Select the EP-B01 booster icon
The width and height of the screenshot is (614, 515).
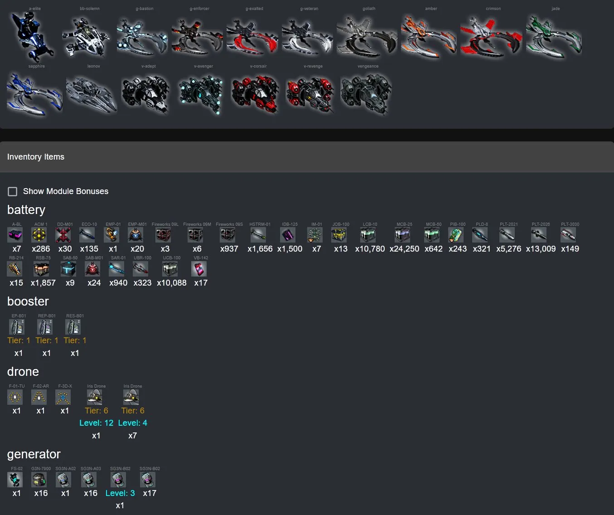point(17,327)
